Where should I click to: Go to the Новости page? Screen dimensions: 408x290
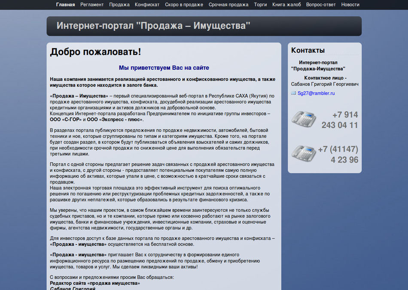pyautogui.click(x=350, y=5)
